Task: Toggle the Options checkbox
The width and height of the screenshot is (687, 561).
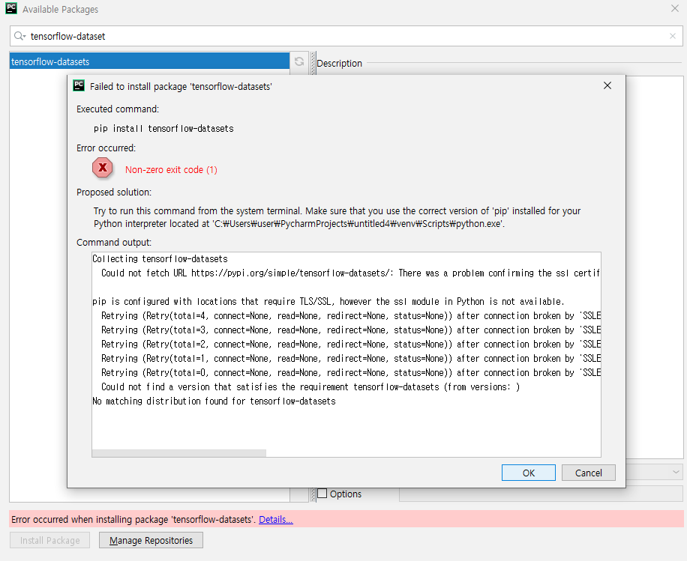Action: 322,494
